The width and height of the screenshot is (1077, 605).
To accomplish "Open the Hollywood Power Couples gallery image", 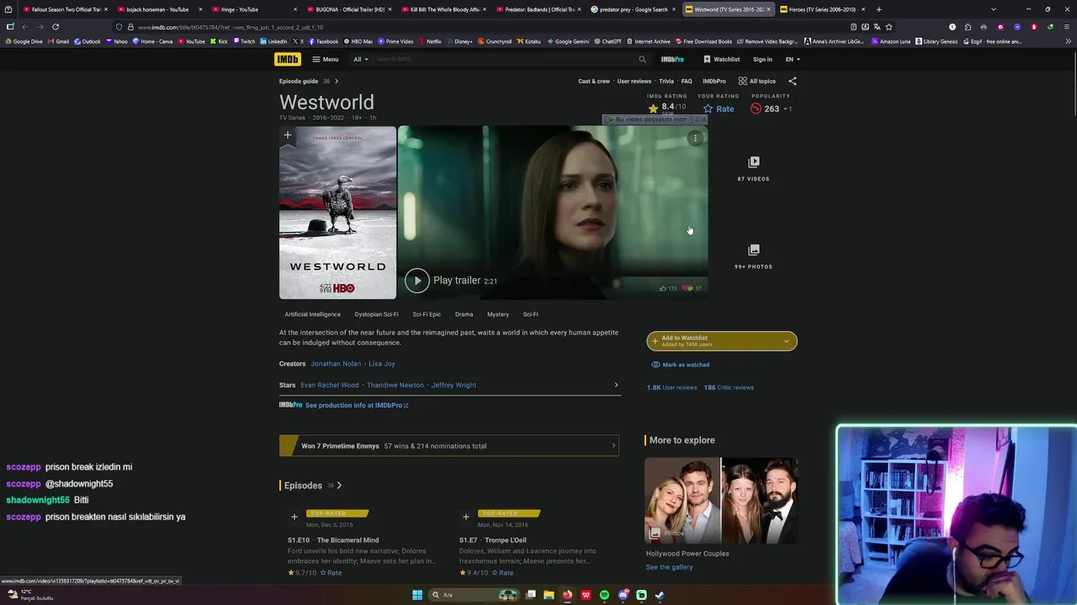I will [721, 501].
